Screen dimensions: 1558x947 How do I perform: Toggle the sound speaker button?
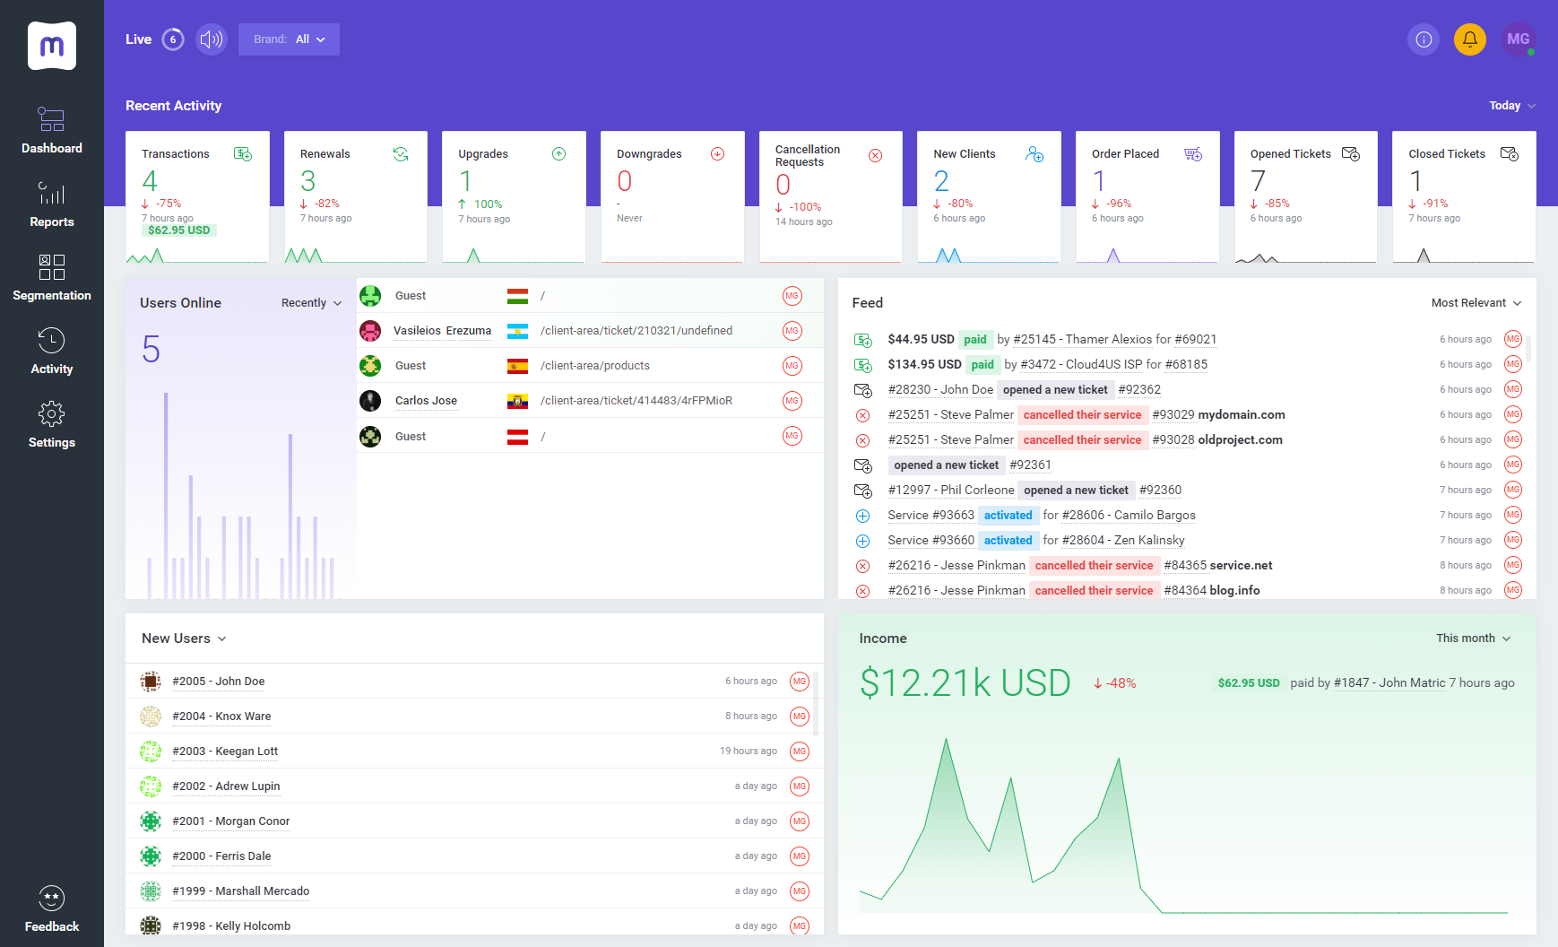(212, 39)
